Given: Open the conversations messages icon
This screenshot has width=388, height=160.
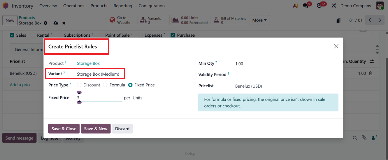Looking at the screenshot, I should coord(305,6).
